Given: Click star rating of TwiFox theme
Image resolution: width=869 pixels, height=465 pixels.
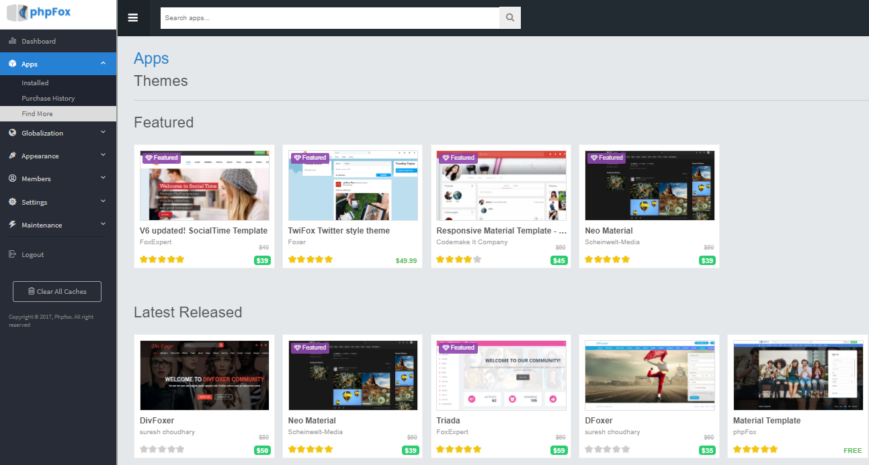Looking at the screenshot, I should click(x=311, y=260).
